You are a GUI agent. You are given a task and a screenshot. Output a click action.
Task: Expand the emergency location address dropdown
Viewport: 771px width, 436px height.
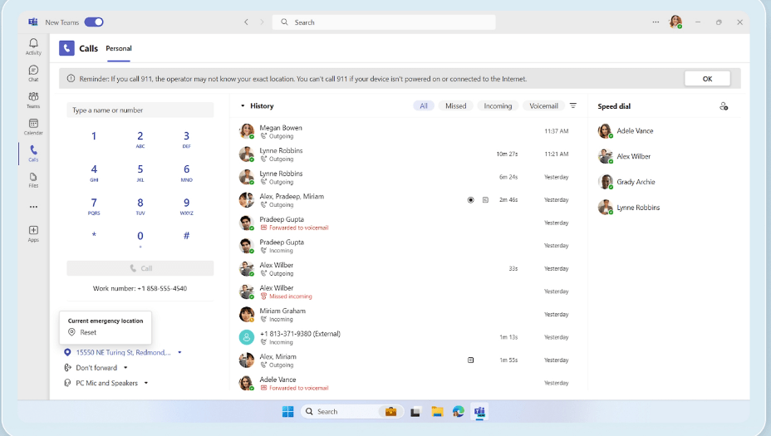pos(179,352)
